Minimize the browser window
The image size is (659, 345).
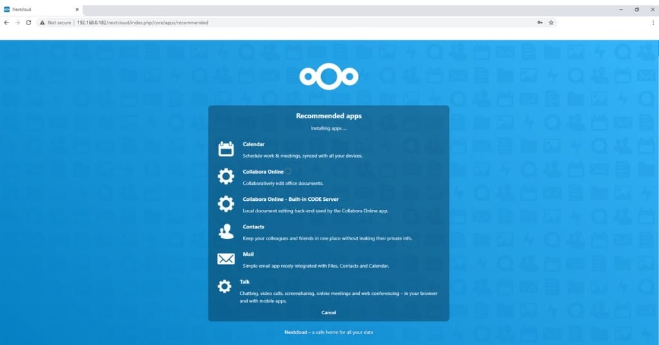[621, 9]
